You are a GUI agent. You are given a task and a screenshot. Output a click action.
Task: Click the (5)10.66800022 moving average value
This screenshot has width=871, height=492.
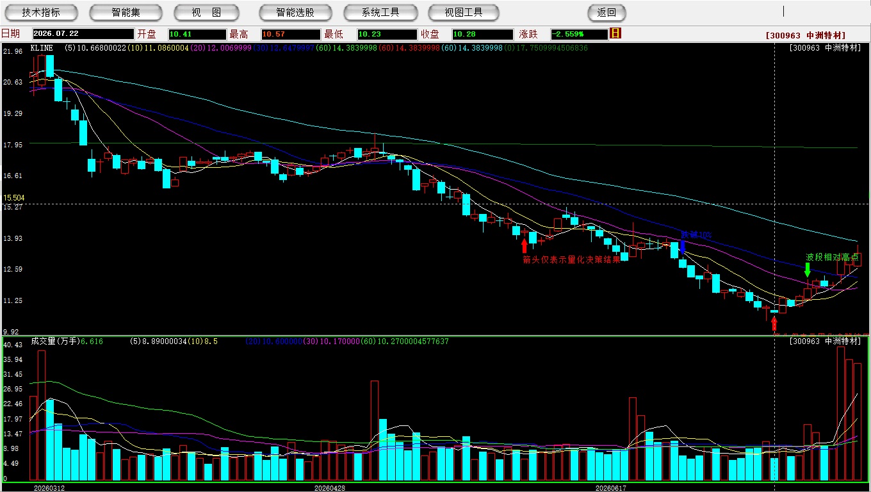[x=96, y=48]
